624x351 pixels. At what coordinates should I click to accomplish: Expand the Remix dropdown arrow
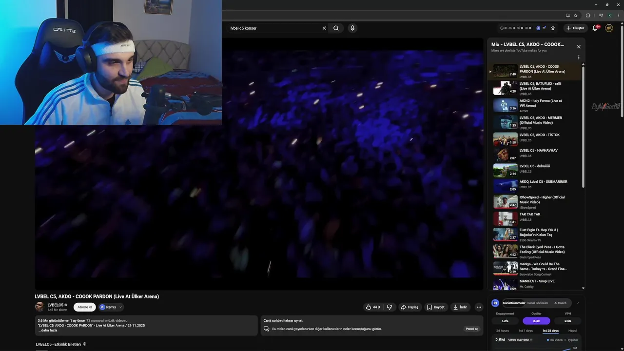point(120,307)
